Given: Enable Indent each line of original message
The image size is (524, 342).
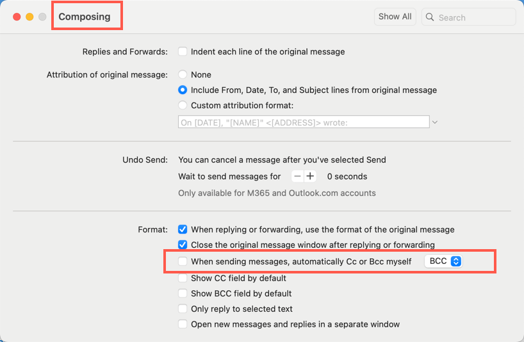Looking at the screenshot, I should [x=183, y=51].
